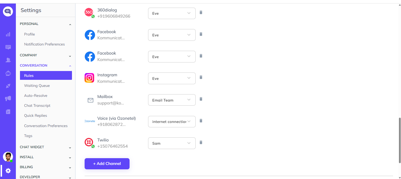Open the campaigns megaphone icon
Image resolution: width=401 pixels, height=179 pixels.
point(8,99)
